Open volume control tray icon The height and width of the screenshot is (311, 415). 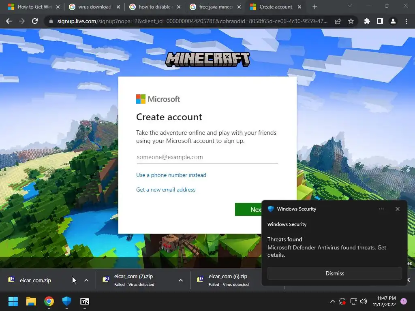coord(364,301)
